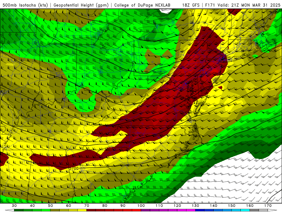Image resolution: width=282 pixels, height=212 pixels.
Task: Click the '160' legend scale label
Action: coord(250,206)
